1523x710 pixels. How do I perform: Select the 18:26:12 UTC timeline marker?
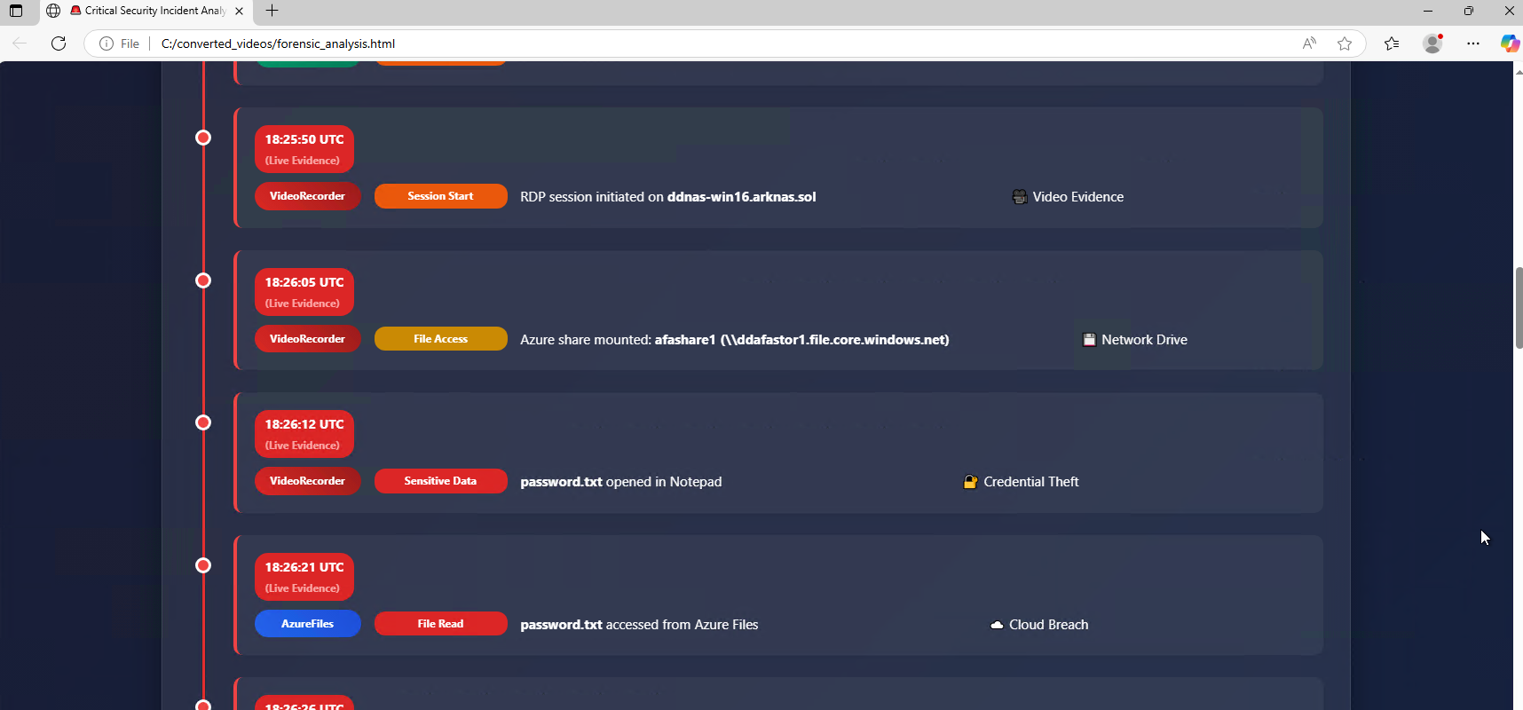point(203,422)
